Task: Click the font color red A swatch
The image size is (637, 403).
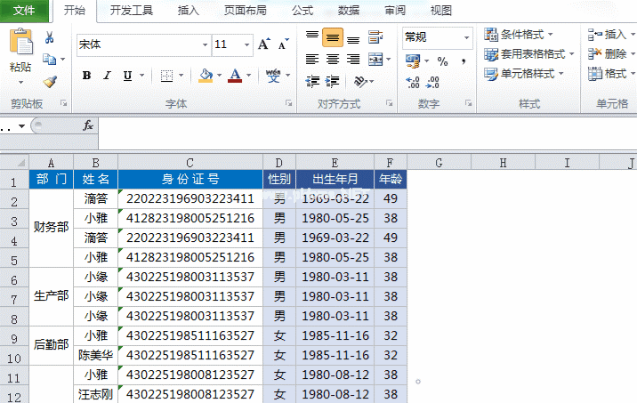Action: click(235, 76)
